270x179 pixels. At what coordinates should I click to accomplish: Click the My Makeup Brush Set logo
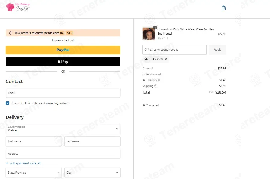(18, 7)
